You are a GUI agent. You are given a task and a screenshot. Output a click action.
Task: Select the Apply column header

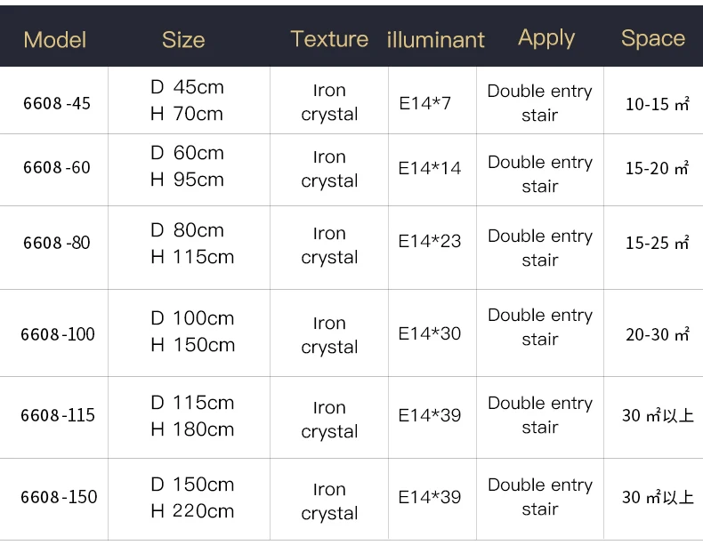tap(546, 38)
